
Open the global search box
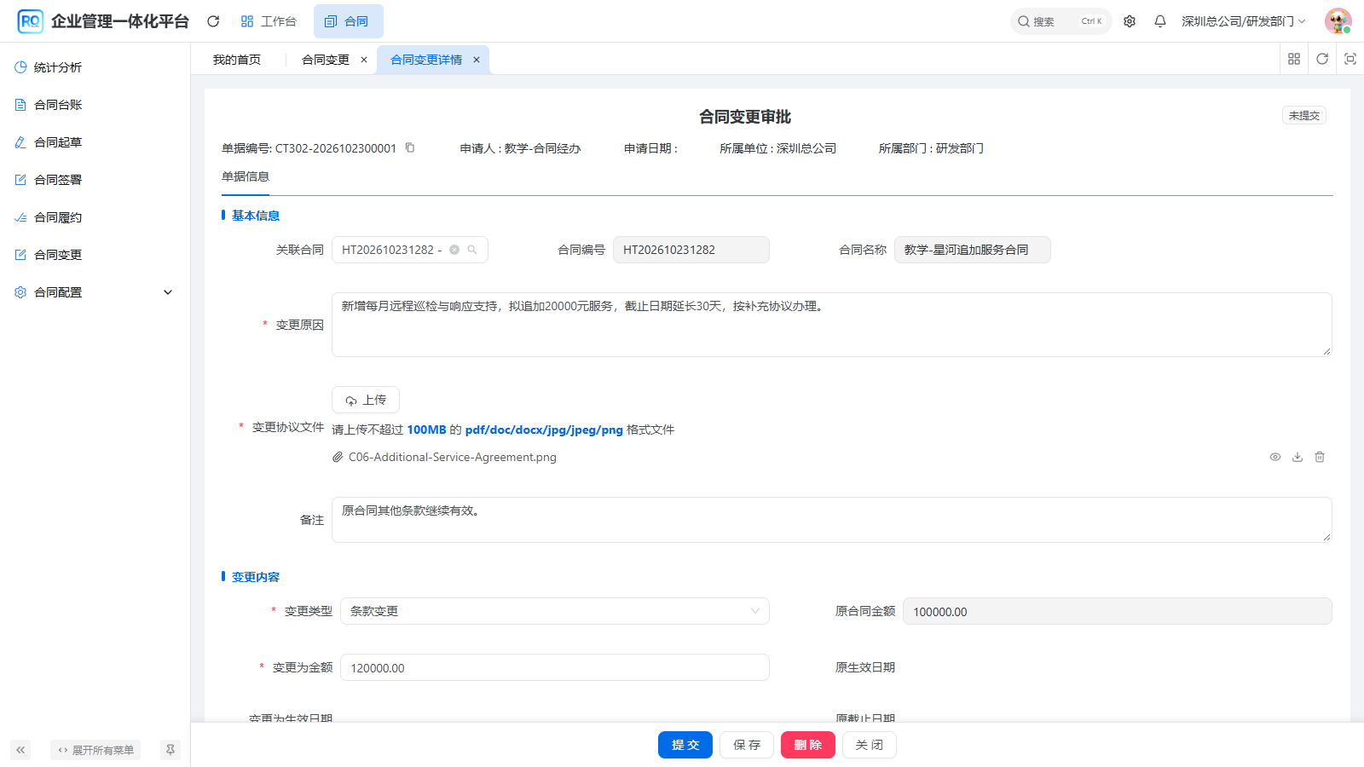[1061, 21]
